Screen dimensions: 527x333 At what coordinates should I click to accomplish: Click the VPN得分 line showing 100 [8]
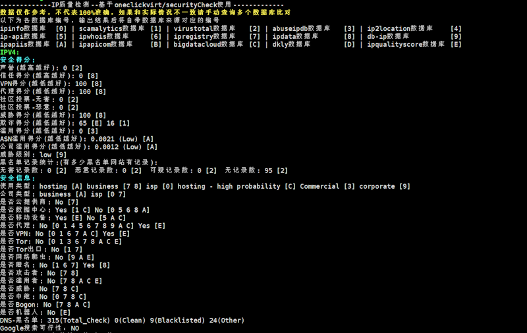click(51, 84)
